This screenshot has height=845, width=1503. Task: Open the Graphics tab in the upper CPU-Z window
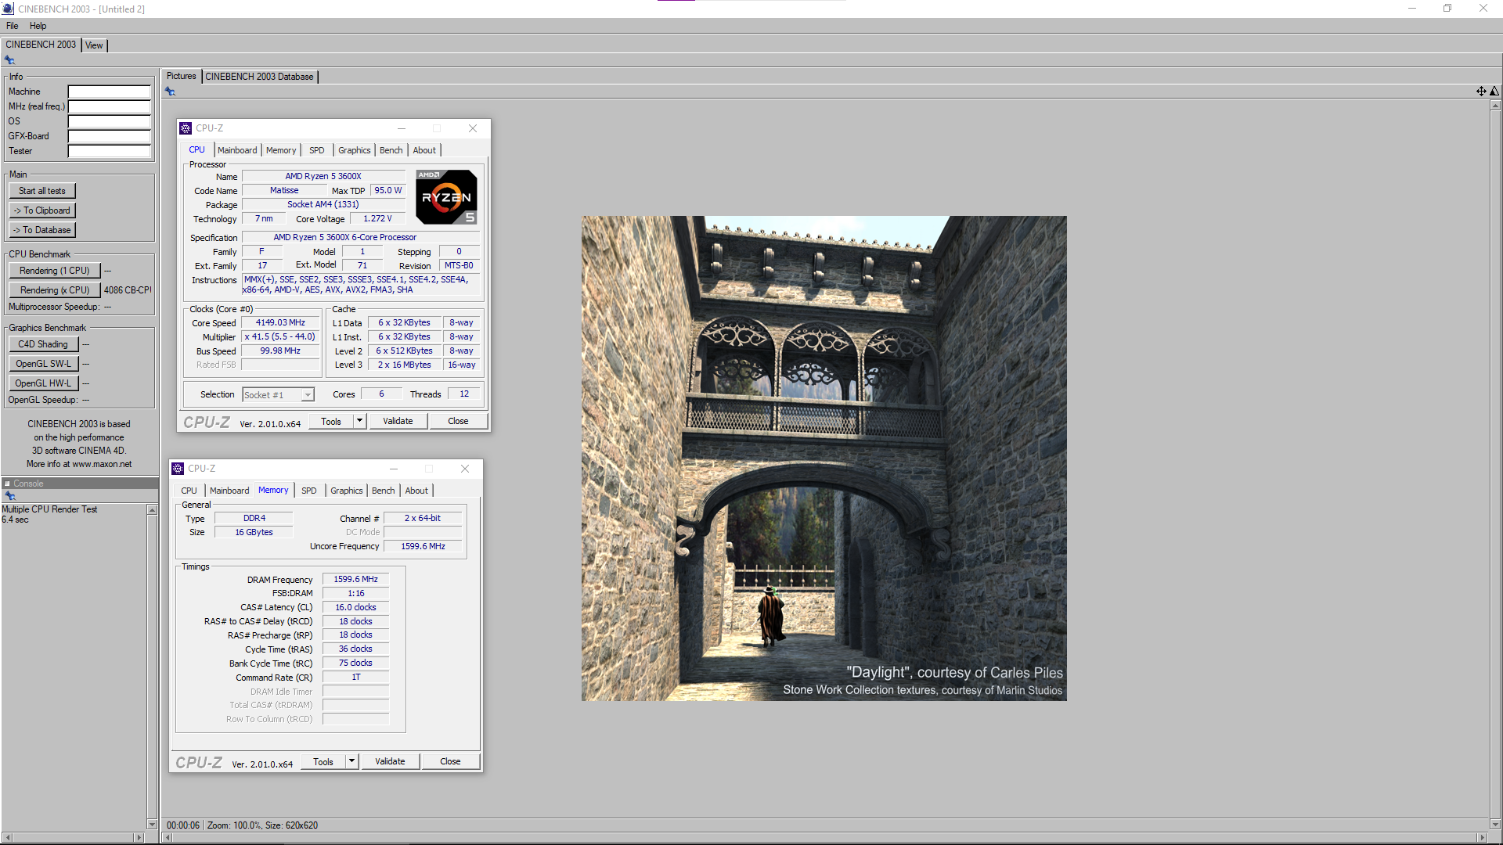[x=355, y=150]
